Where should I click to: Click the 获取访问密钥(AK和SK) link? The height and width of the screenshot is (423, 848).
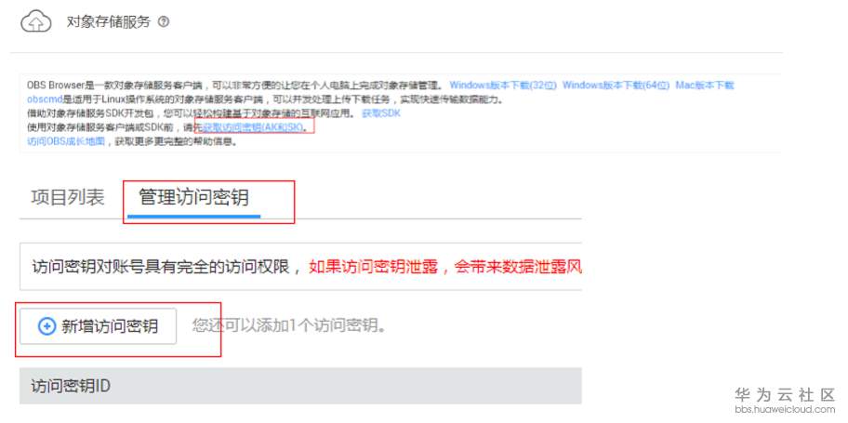(251, 127)
